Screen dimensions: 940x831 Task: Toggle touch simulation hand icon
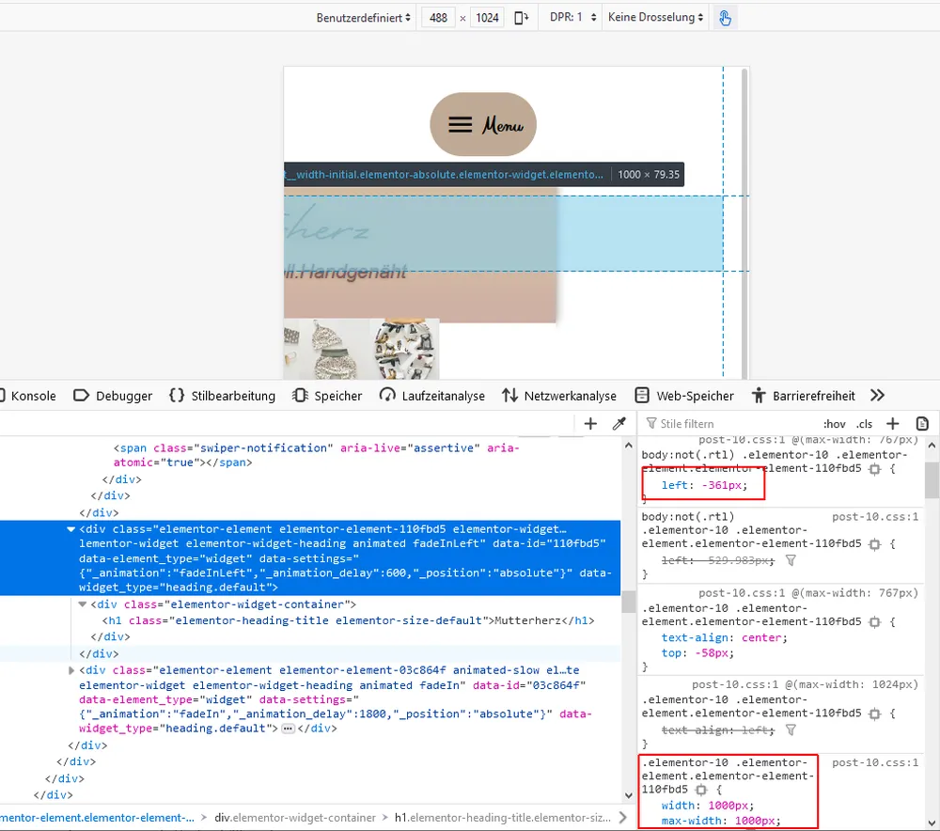click(x=725, y=18)
